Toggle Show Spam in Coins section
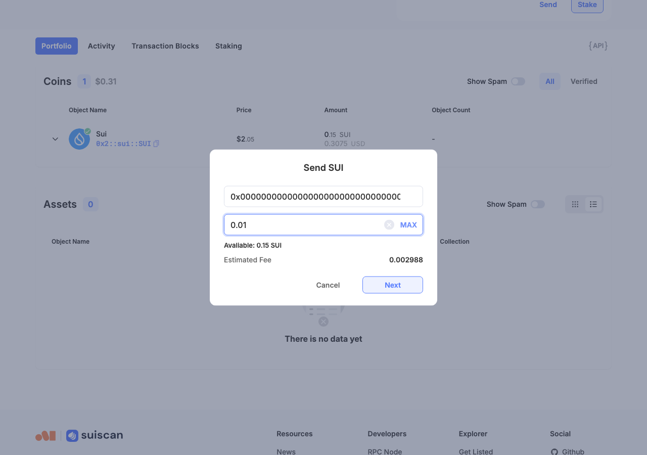Screen dimensions: 647x455 tap(518, 81)
